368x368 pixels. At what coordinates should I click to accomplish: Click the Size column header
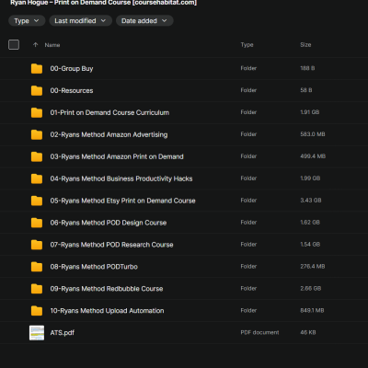(x=305, y=45)
